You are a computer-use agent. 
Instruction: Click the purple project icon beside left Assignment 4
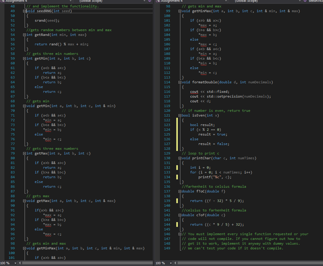coord(3,1)
